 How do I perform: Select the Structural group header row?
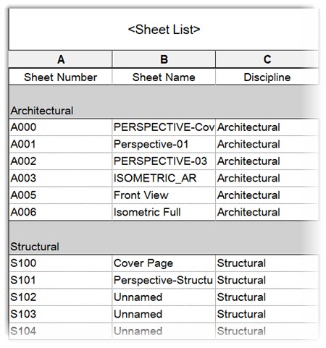164,237
